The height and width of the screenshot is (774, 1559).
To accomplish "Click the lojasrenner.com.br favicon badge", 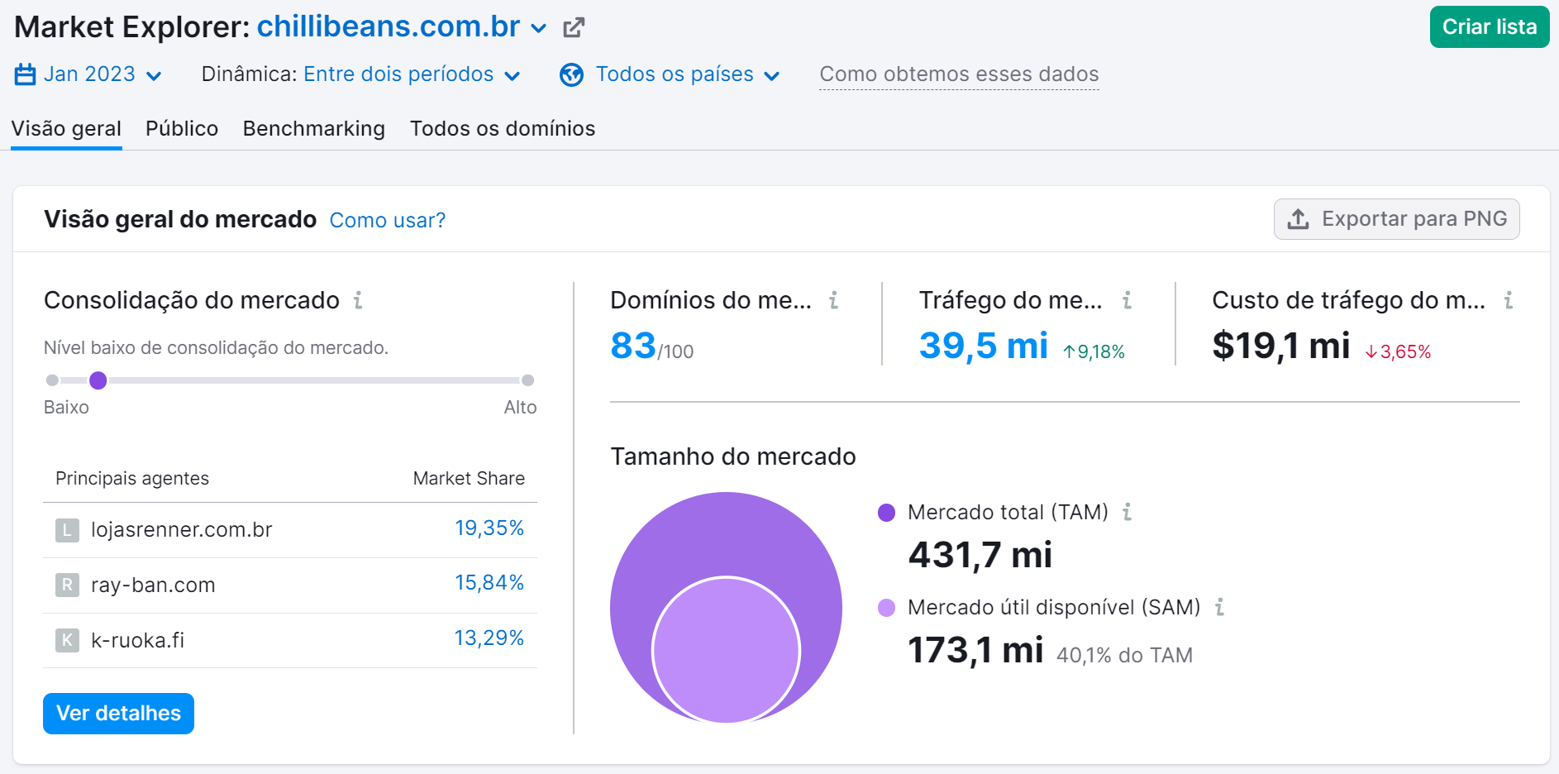I will pos(66,529).
